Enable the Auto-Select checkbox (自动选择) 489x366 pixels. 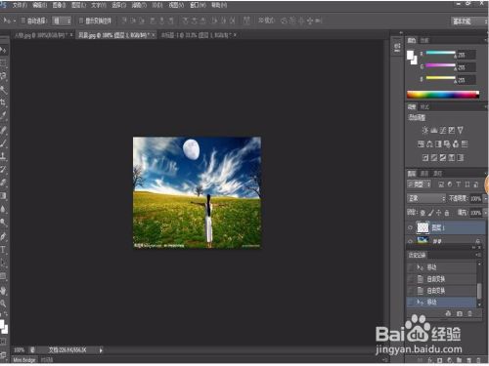point(23,20)
